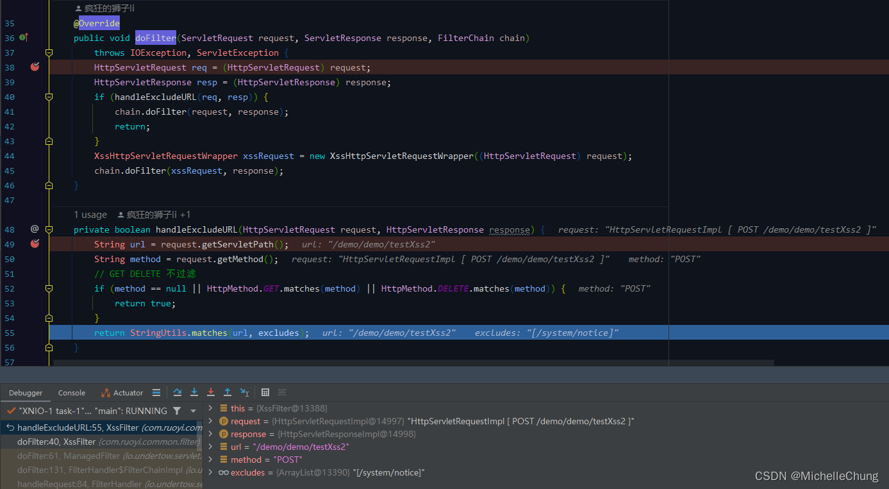Click the fold end marker on line 46
The height and width of the screenshot is (489, 889).
(49, 185)
